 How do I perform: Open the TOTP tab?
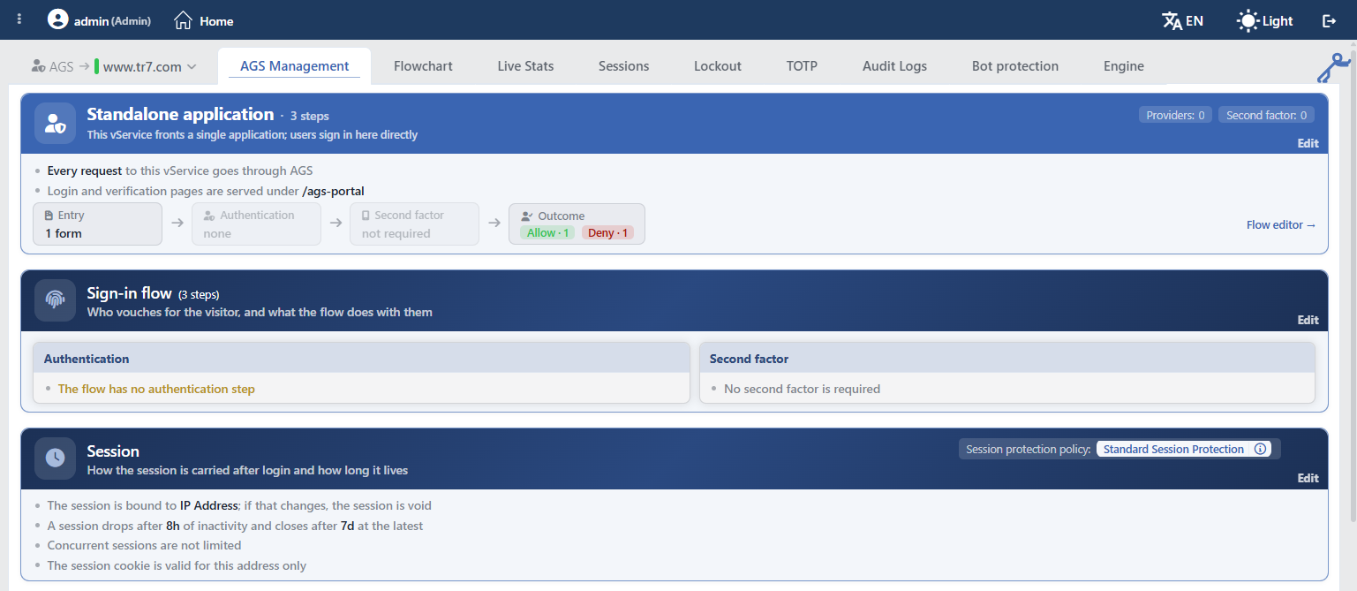(802, 66)
